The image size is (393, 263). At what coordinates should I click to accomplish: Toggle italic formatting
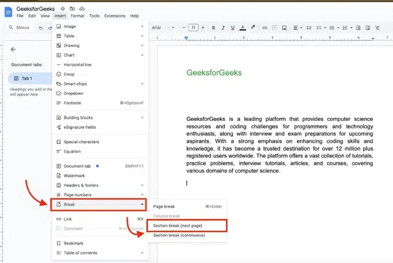[223, 28]
